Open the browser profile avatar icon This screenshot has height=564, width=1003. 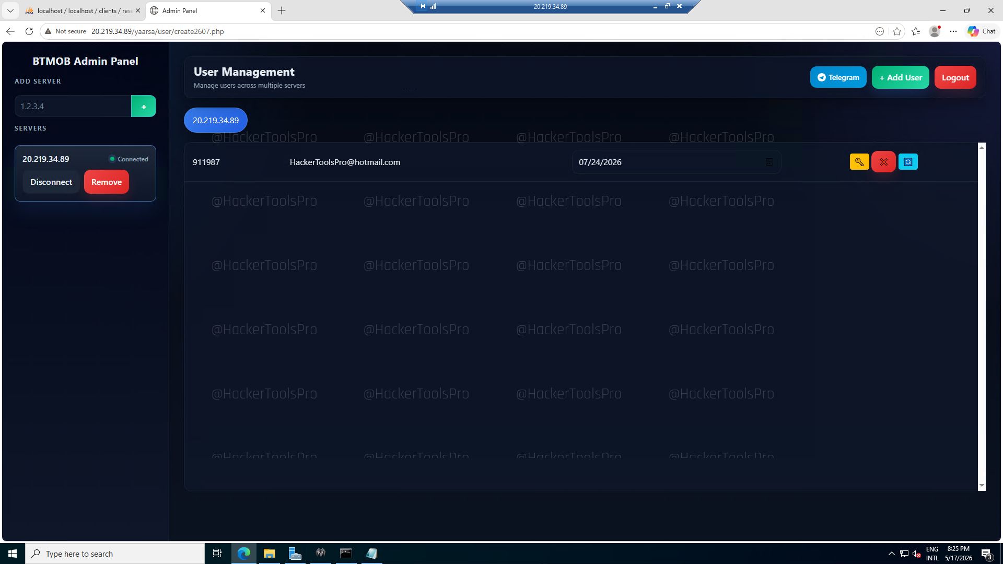click(935, 31)
